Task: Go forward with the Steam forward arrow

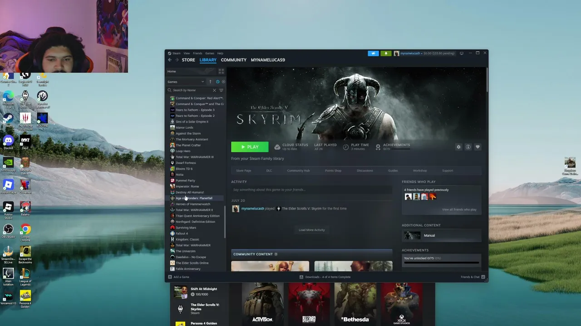Action: tap(176, 60)
